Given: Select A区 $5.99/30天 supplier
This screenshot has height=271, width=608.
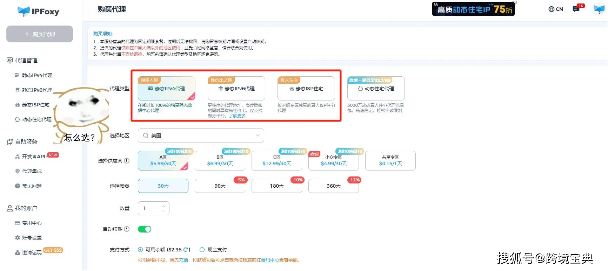Looking at the screenshot, I should coord(163,161).
